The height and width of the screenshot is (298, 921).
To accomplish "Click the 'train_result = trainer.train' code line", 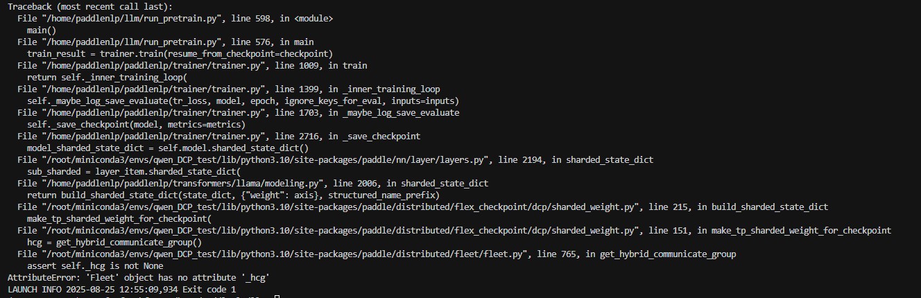I will click(x=180, y=54).
